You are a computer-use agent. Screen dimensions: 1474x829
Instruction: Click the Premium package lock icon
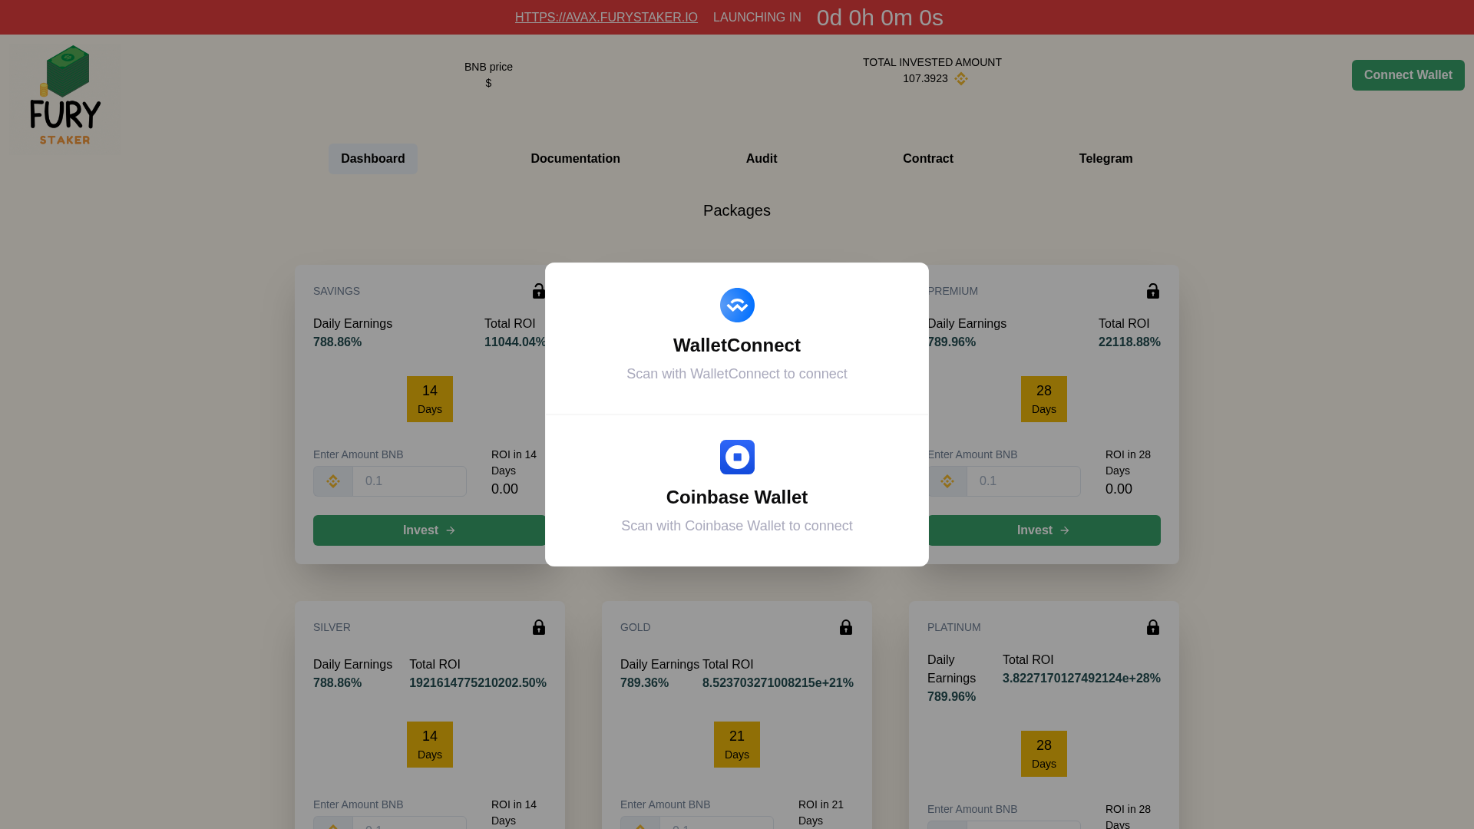point(1153,291)
